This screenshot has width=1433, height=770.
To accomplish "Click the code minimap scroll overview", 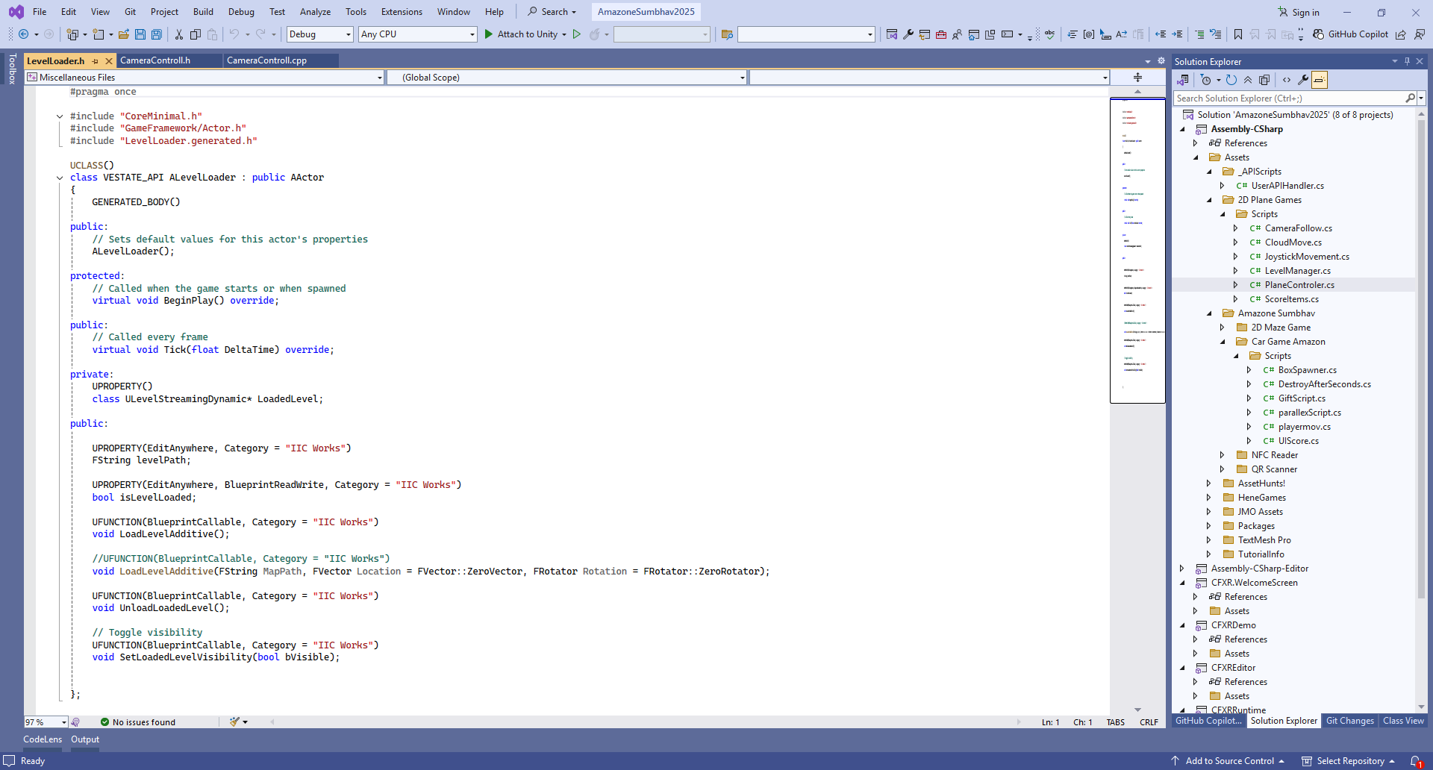I will coord(1137,250).
